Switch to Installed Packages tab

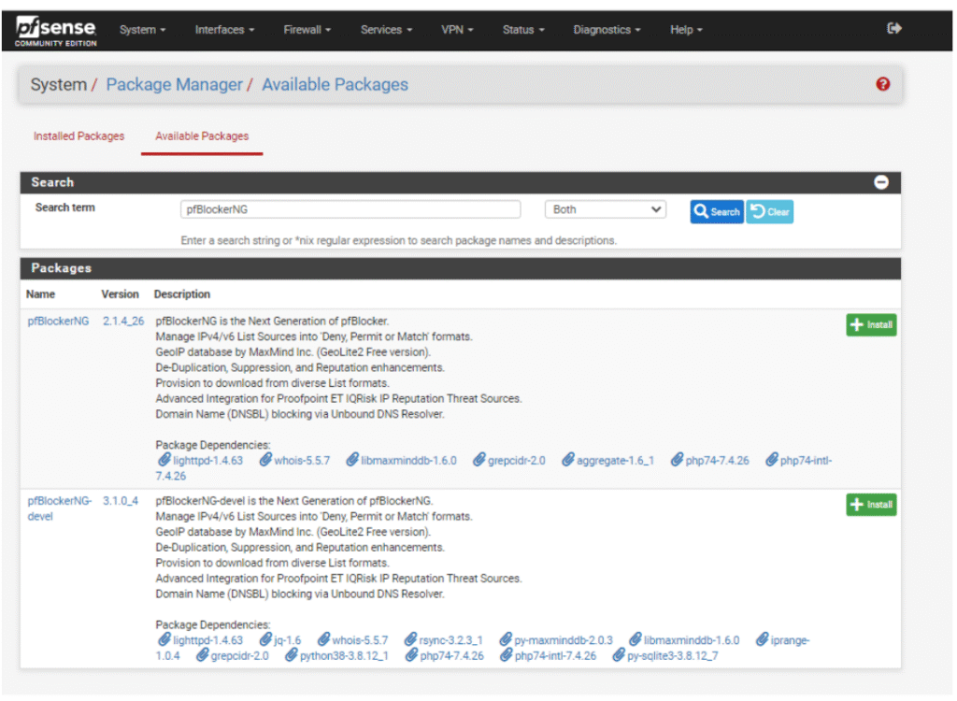(79, 136)
